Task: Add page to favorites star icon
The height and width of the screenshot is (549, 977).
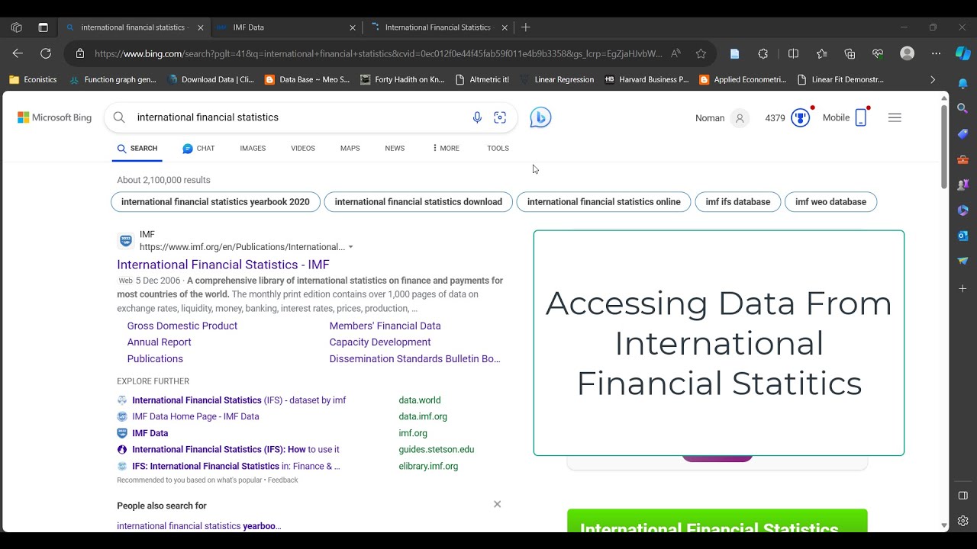Action: point(701,53)
